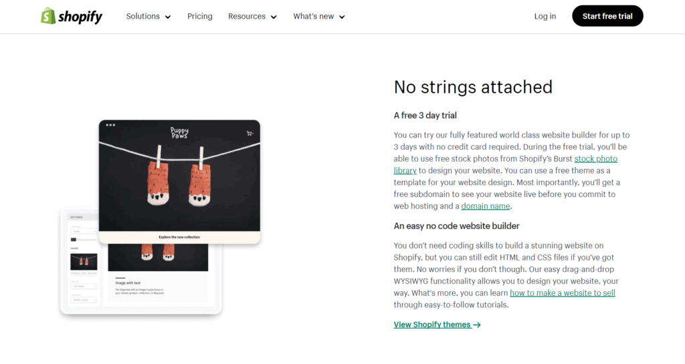Click 'Image with text' label in mockup

(128, 283)
